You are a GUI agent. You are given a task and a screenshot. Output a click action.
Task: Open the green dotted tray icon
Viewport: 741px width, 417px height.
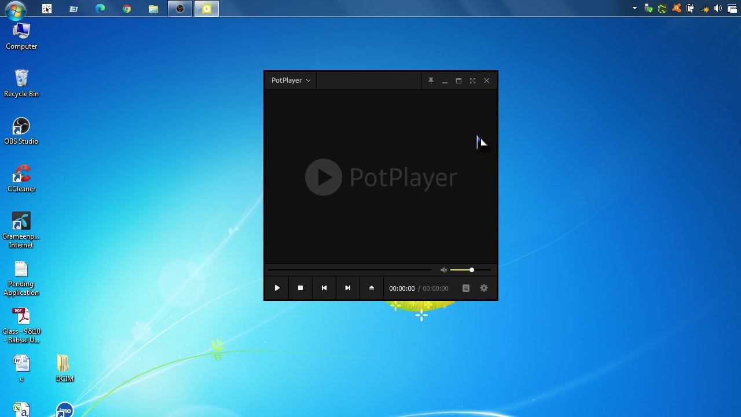pos(662,9)
